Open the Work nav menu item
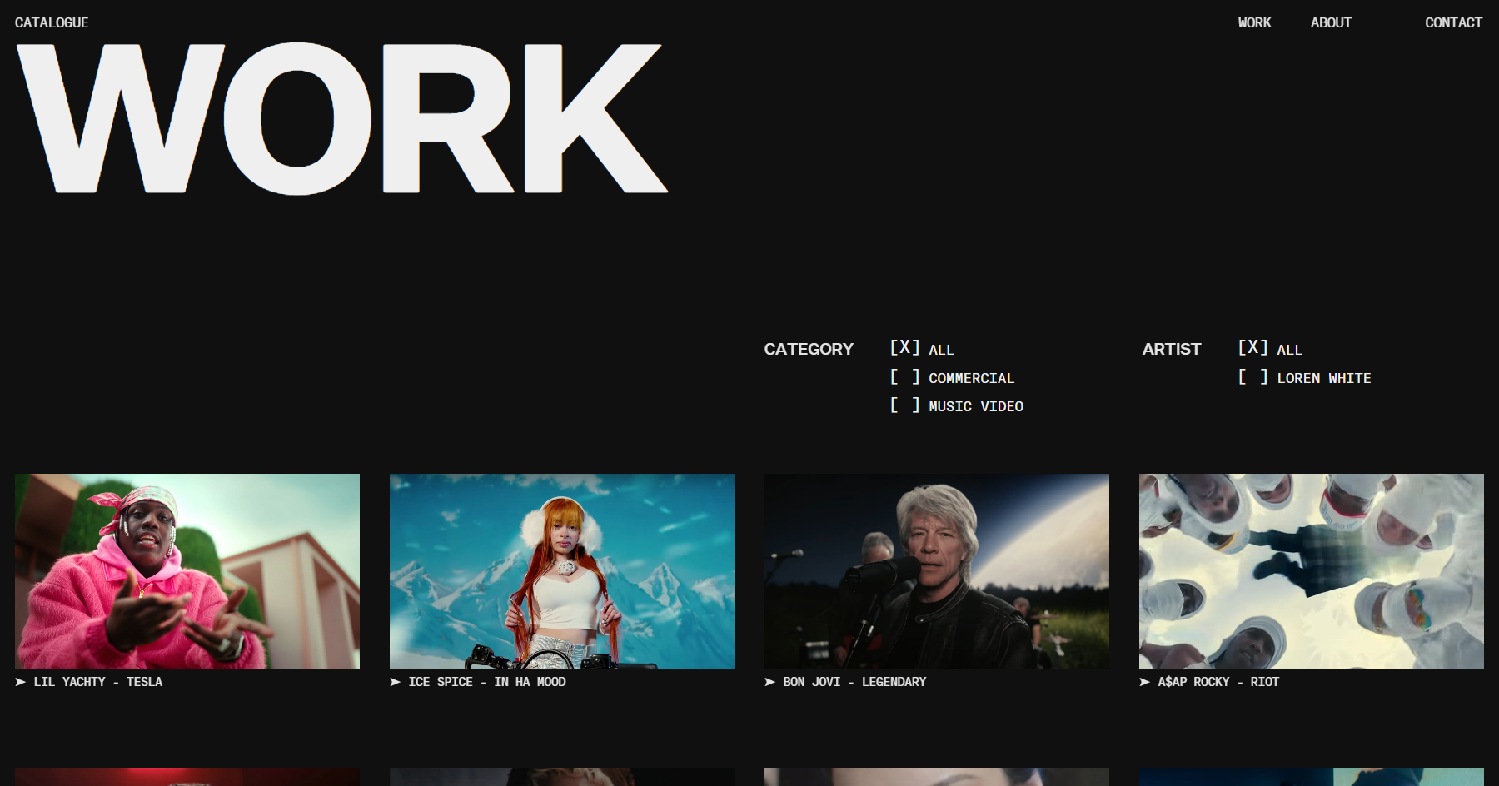 pyautogui.click(x=1254, y=22)
